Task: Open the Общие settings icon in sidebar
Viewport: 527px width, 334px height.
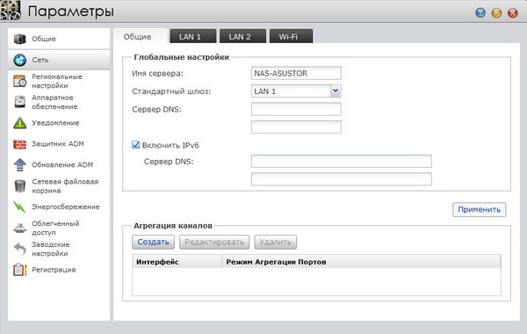Action: 20,39
